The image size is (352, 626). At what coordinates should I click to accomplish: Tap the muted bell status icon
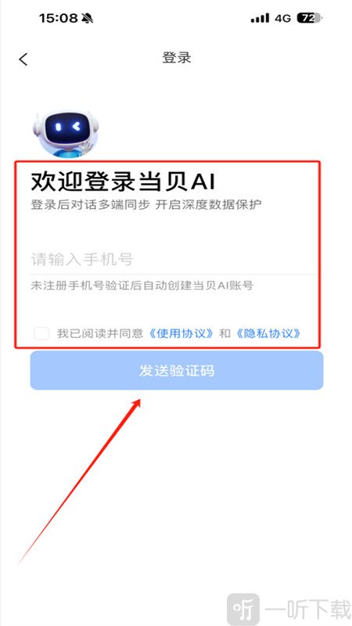[87, 18]
